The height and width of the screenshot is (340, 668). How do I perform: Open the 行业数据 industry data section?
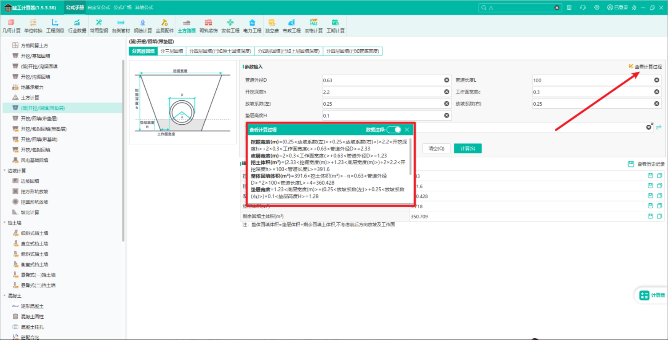coord(77,26)
